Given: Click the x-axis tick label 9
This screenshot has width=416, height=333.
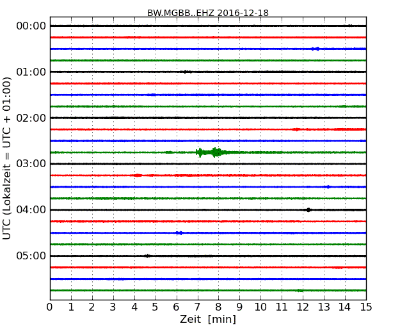Looking at the screenshot, I should click(x=239, y=307).
